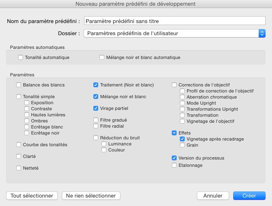Click the preset name text field
The image size is (272, 206).
[x=174, y=21]
